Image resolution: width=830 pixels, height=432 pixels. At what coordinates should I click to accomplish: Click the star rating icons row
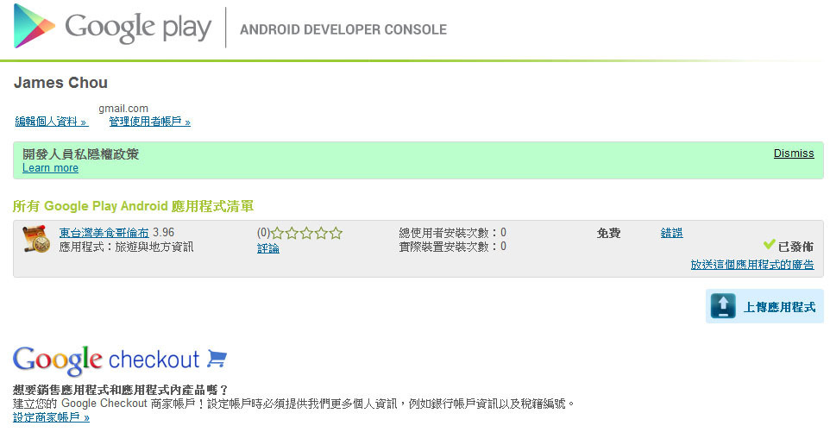tap(307, 233)
